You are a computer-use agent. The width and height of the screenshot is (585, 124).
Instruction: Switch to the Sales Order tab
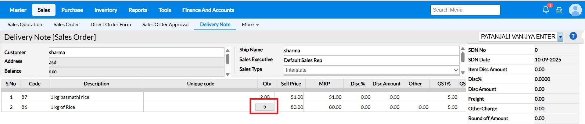(x=66, y=25)
